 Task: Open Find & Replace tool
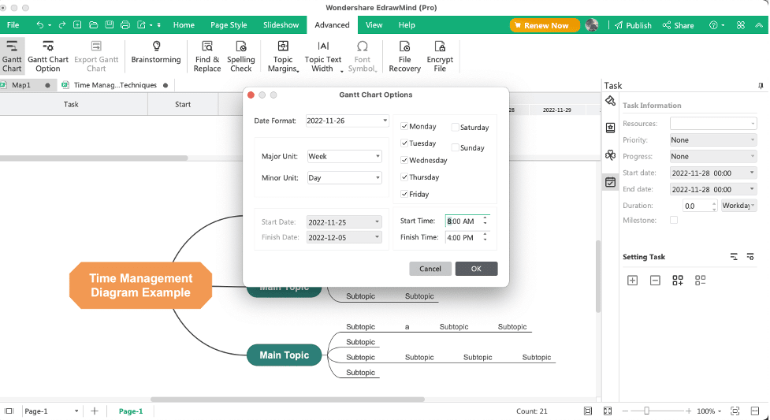click(x=207, y=56)
